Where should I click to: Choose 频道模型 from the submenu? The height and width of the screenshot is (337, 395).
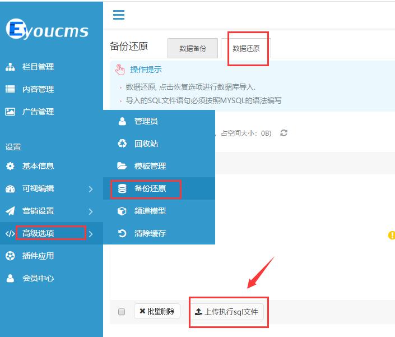tap(159, 211)
